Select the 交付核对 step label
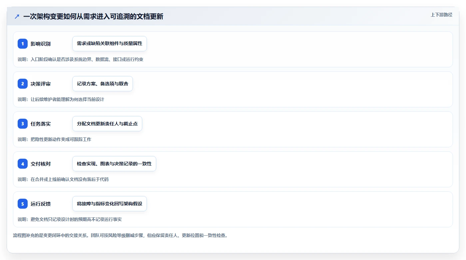 pos(41,164)
